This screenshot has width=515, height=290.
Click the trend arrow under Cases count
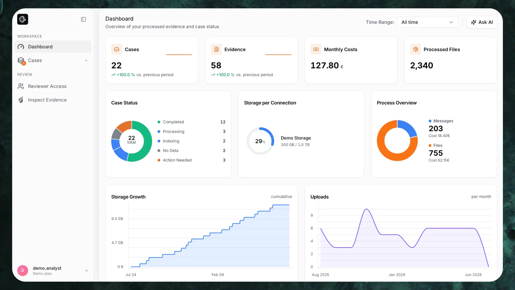113,75
